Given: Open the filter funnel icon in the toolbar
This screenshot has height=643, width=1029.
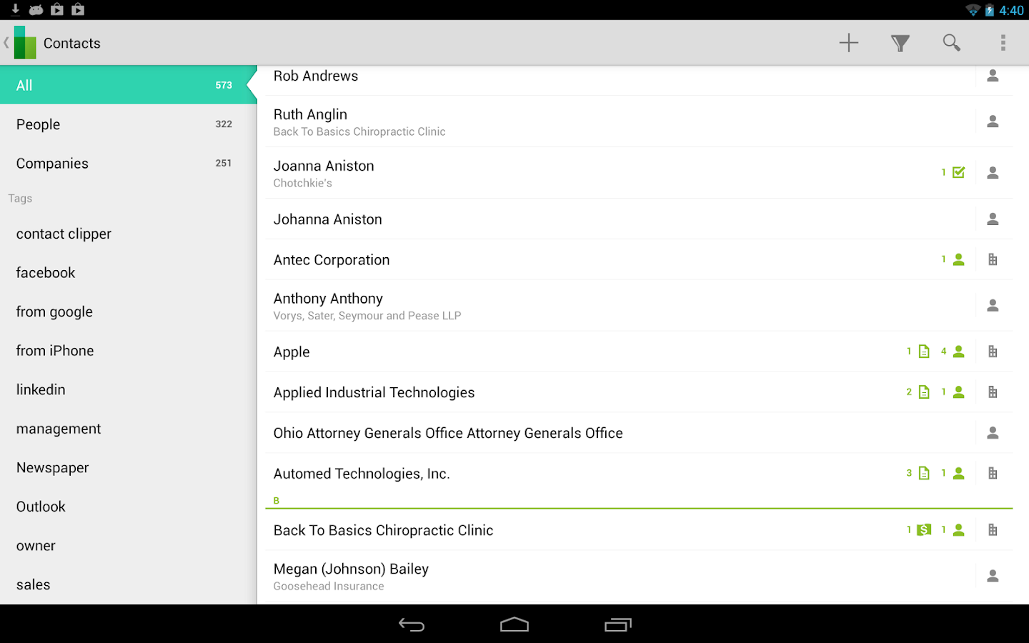Looking at the screenshot, I should 900,43.
